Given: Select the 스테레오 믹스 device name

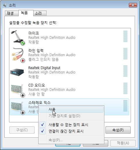Looking at the screenshot, I should pyautogui.click(x=39, y=103).
